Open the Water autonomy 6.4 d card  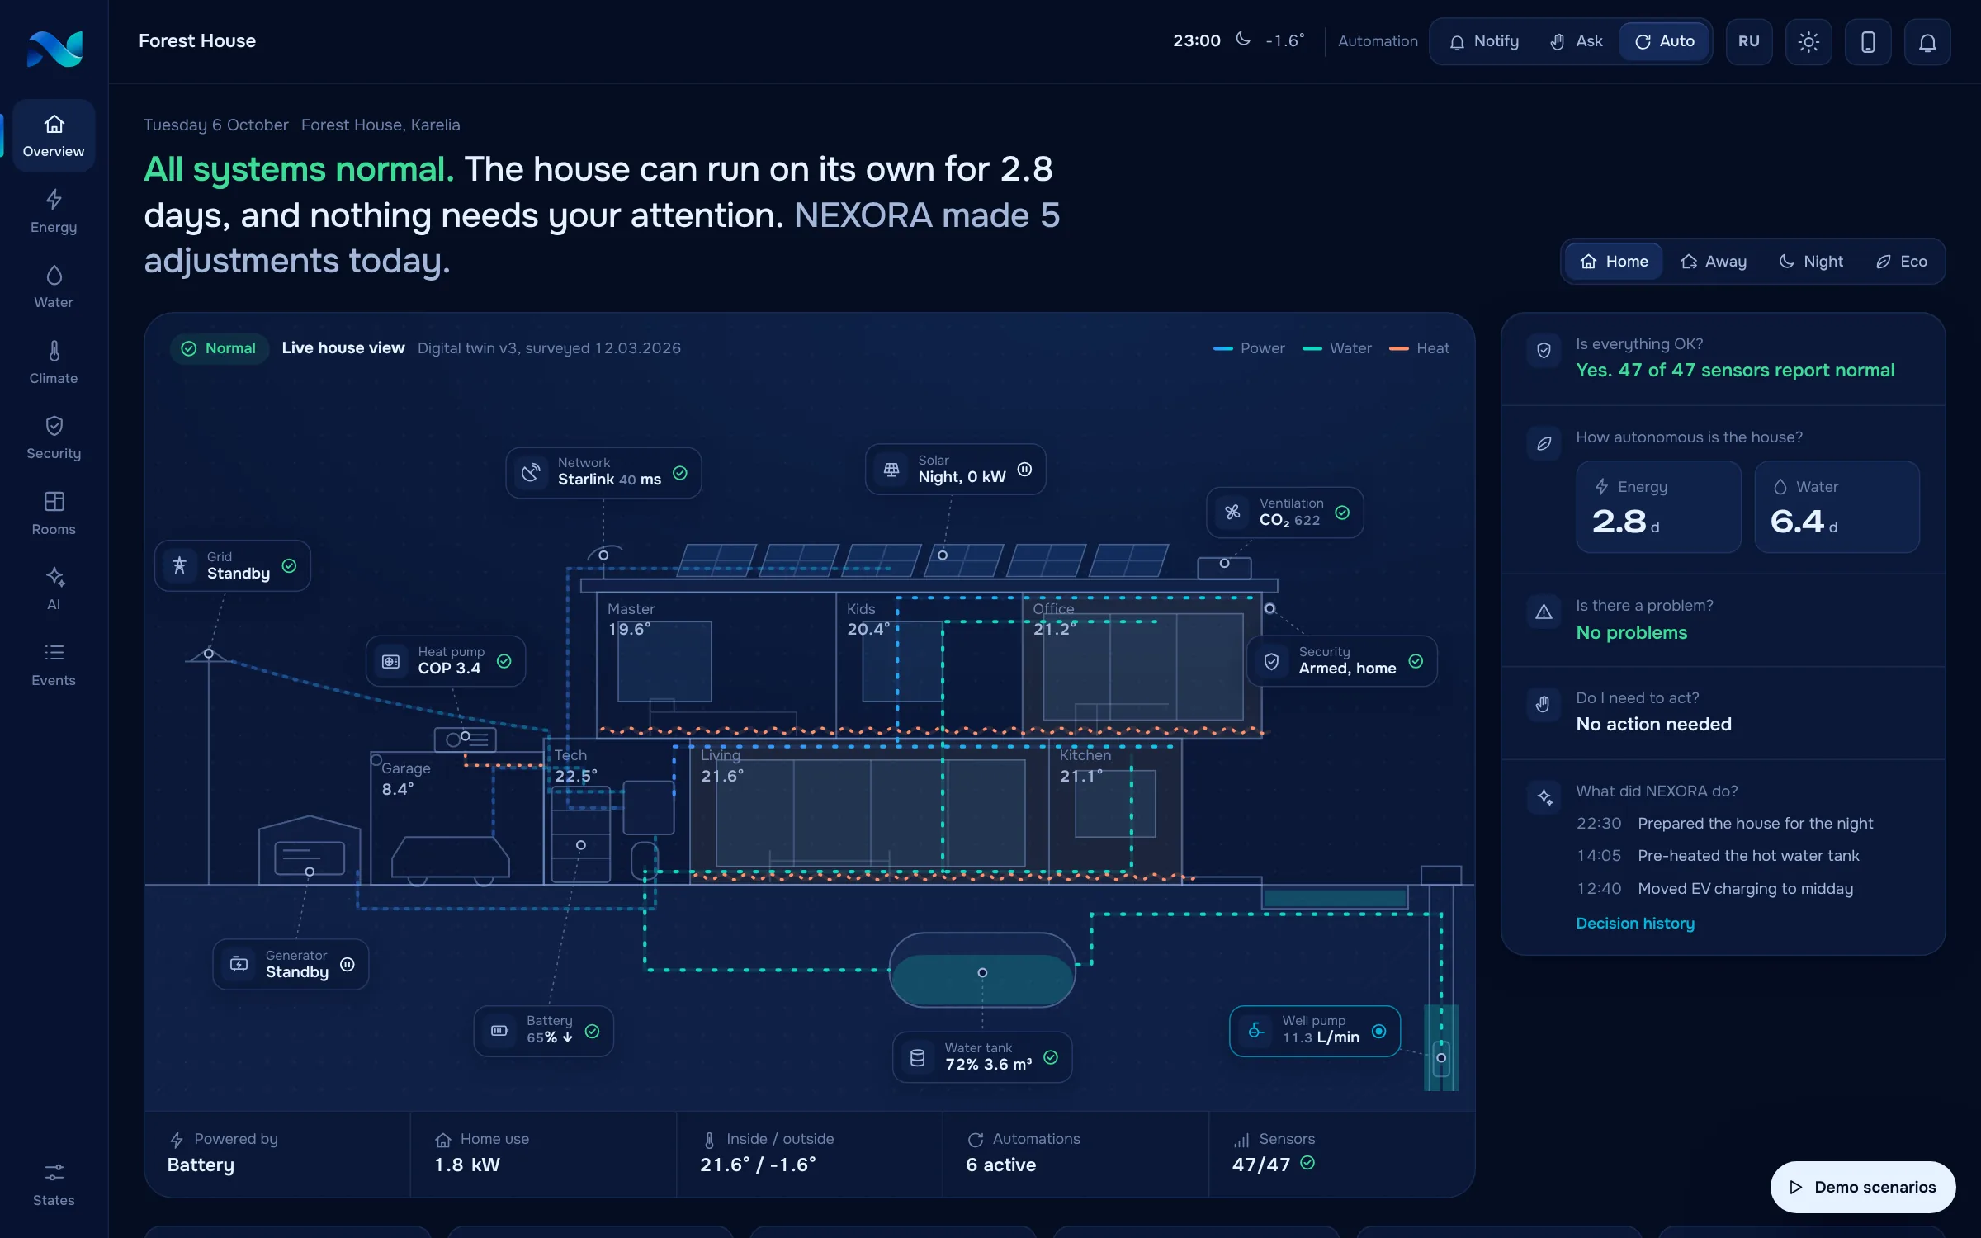pos(1837,506)
